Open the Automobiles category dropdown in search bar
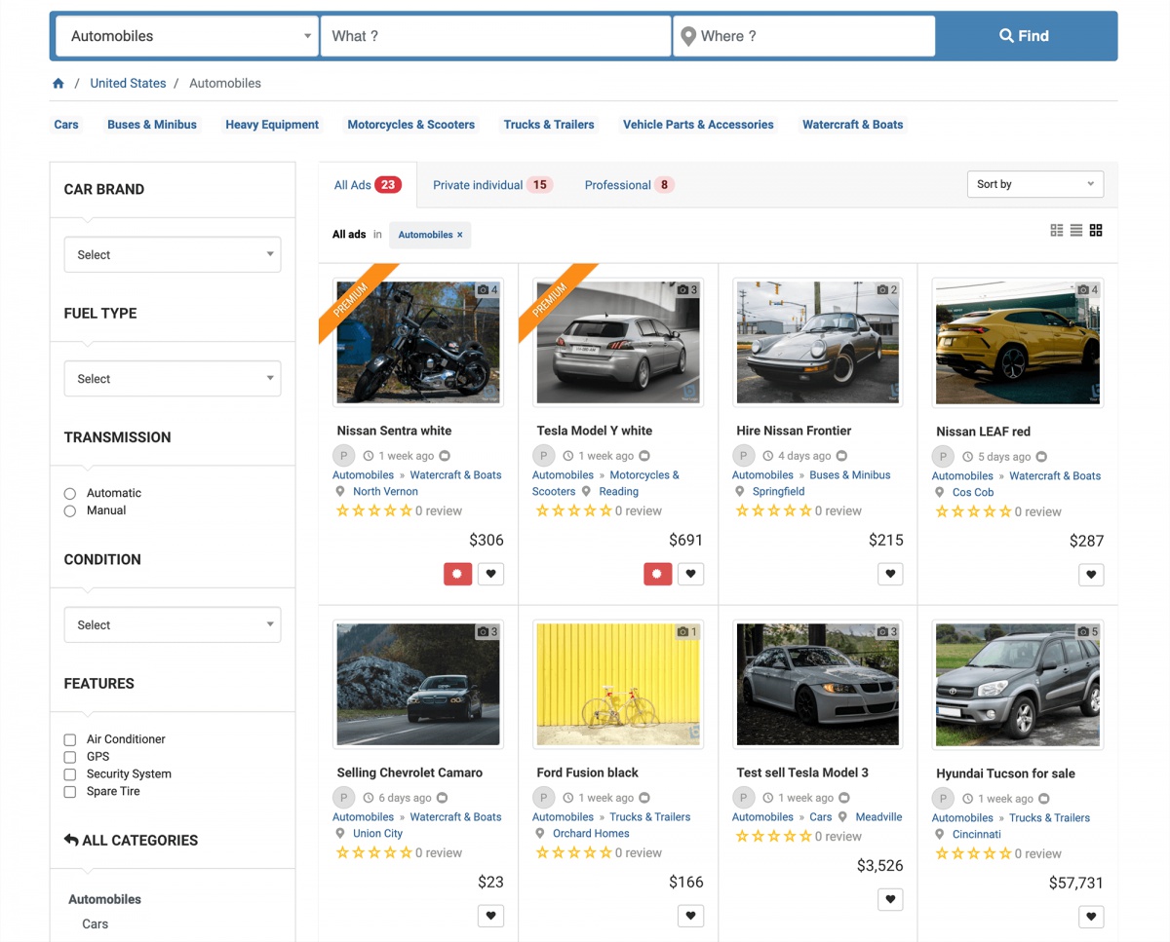Image resolution: width=1170 pixels, height=942 pixels. click(x=187, y=36)
